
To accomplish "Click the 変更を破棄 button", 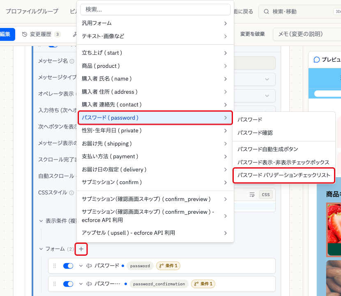I will tap(252, 34).
